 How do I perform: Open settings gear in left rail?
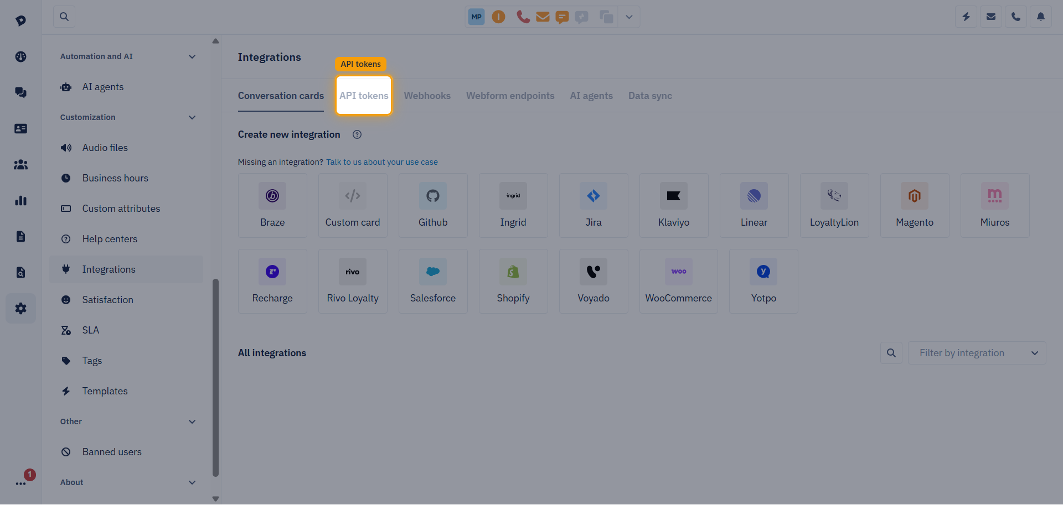21,308
